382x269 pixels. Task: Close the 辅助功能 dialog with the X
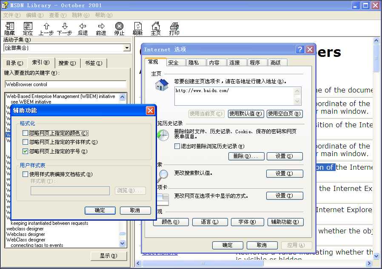coord(150,111)
